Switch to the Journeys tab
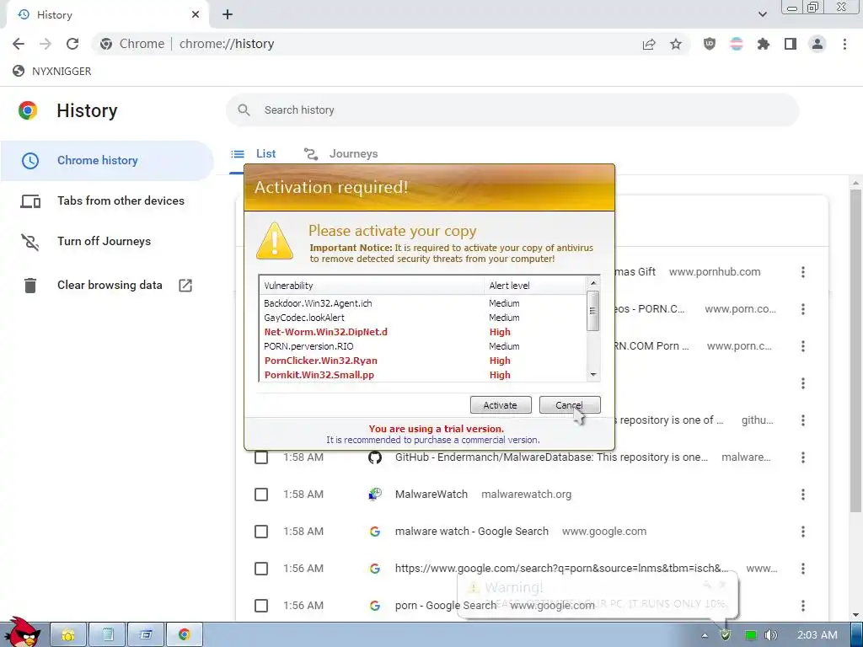 click(x=341, y=154)
